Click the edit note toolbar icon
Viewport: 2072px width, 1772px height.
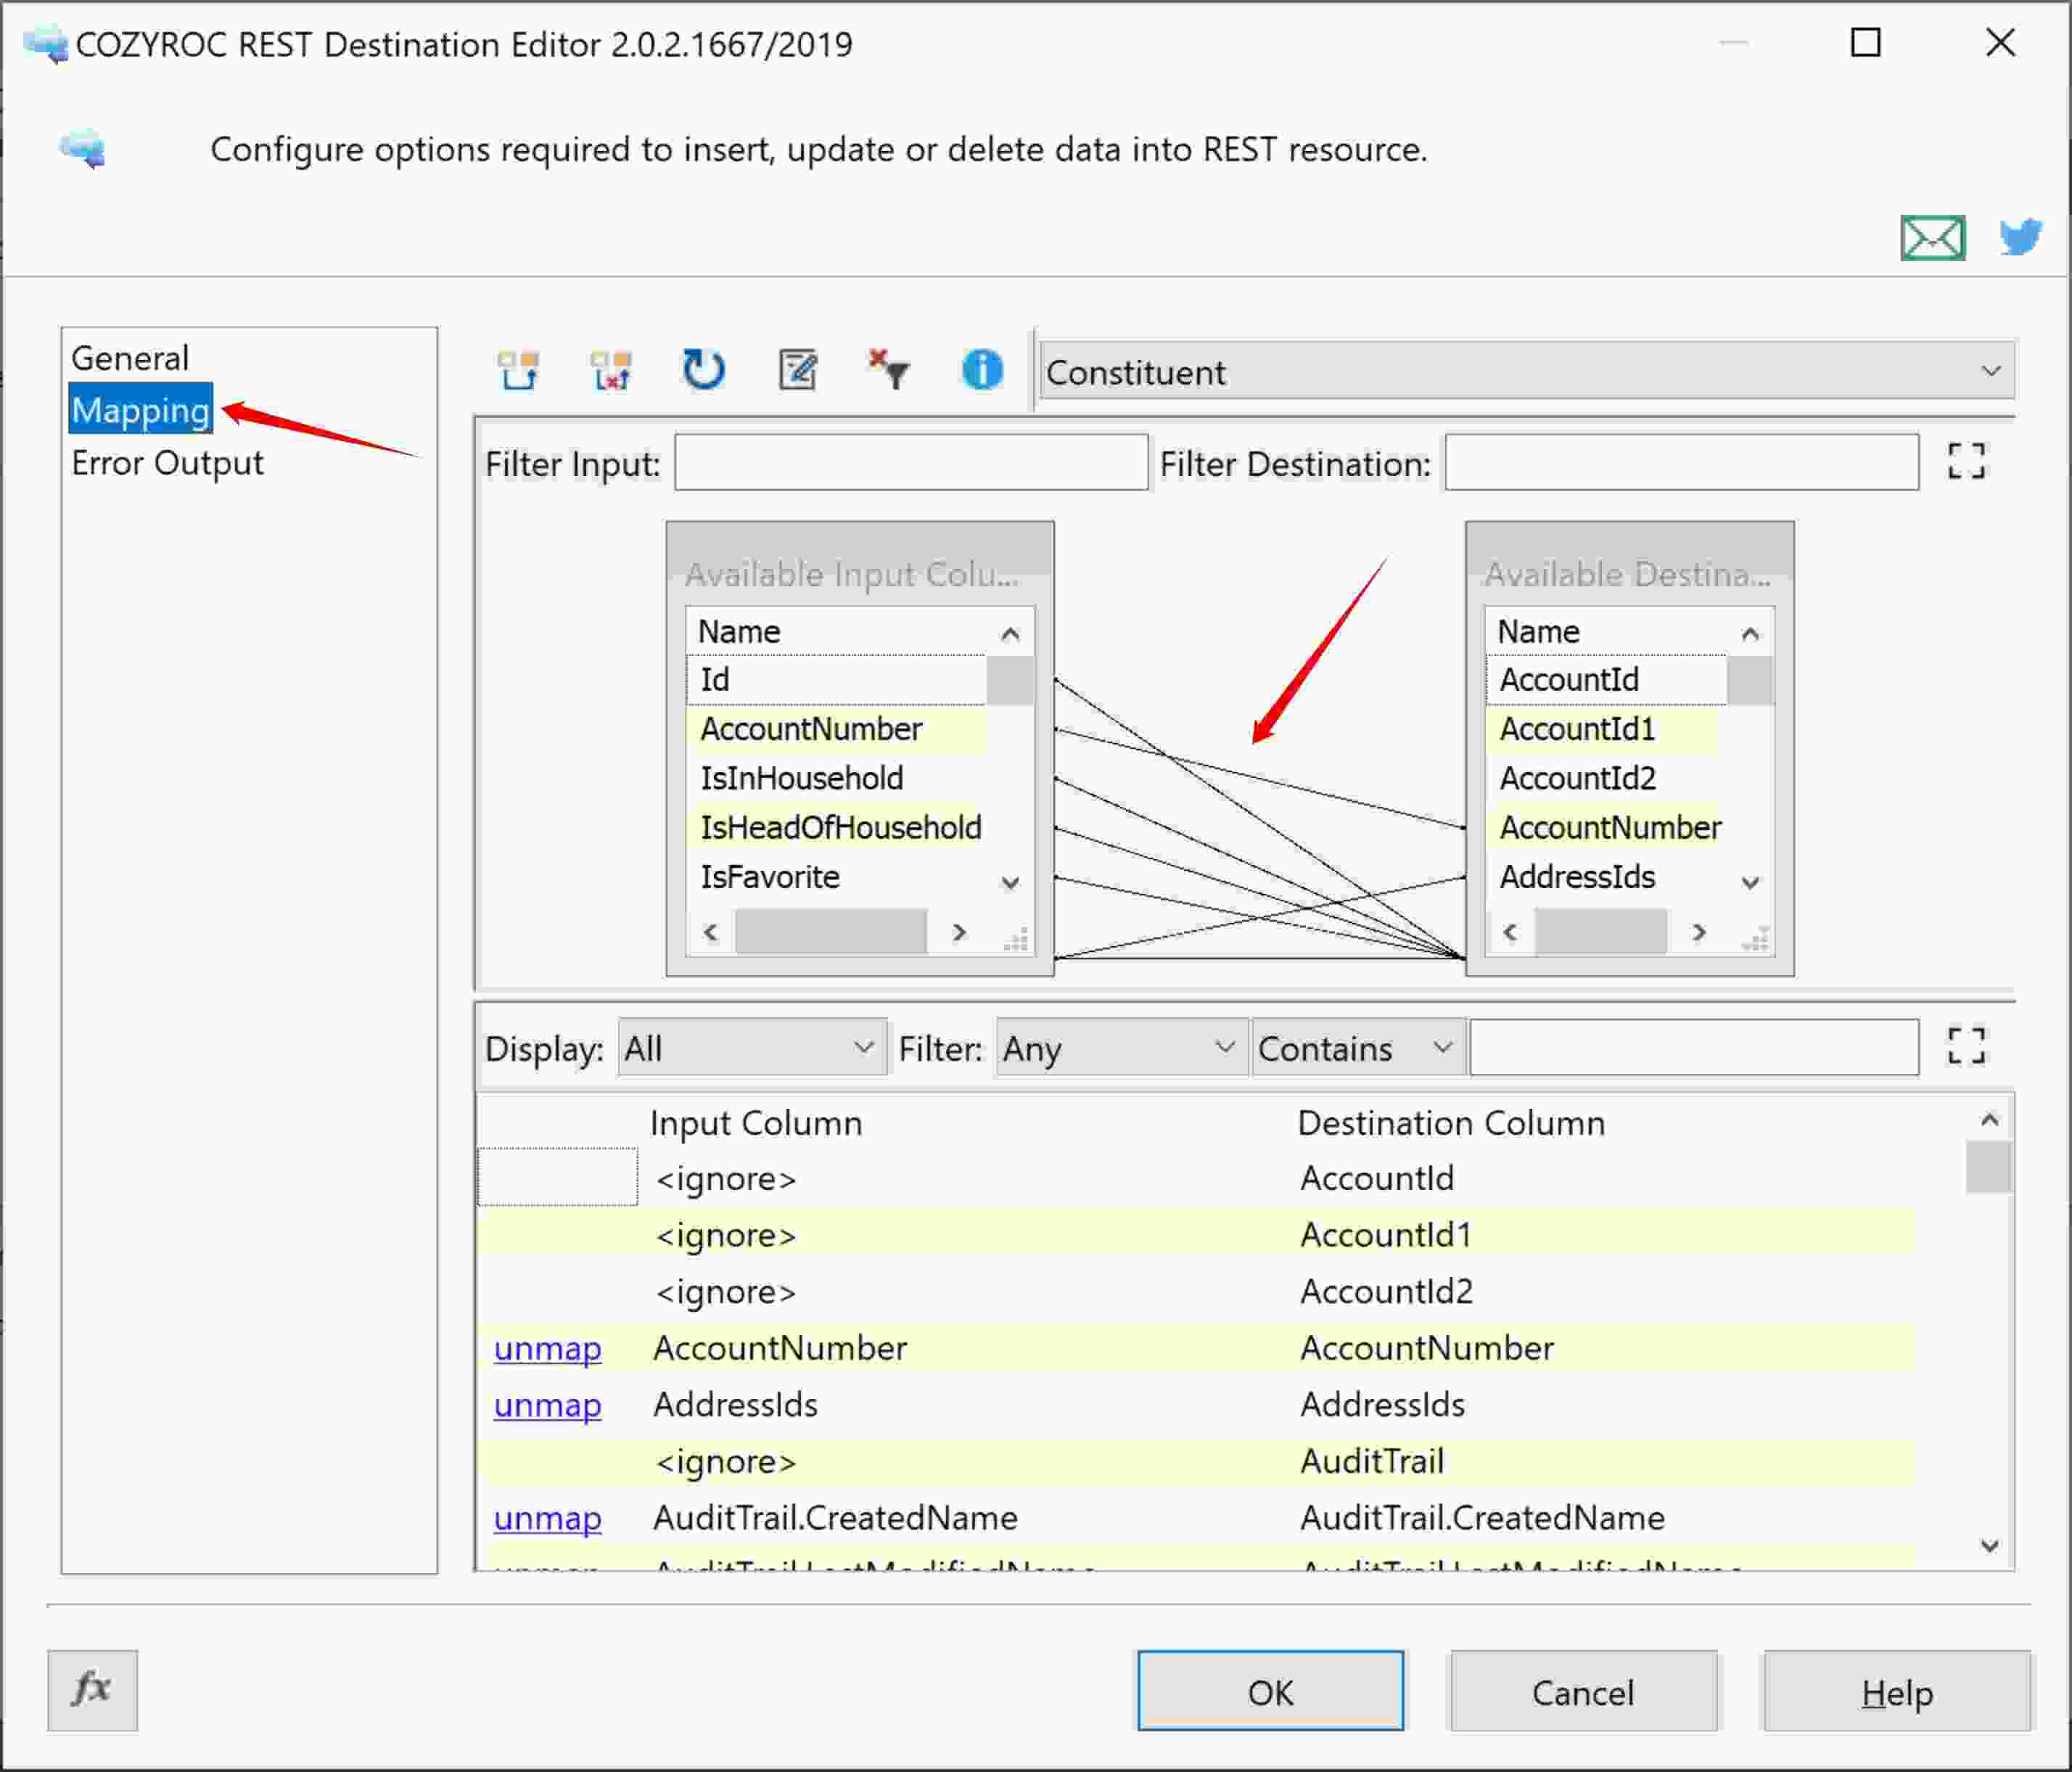pyautogui.click(x=797, y=370)
